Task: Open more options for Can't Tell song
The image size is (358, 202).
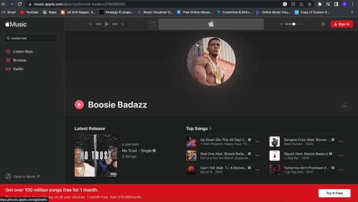Action: click(x=257, y=170)
